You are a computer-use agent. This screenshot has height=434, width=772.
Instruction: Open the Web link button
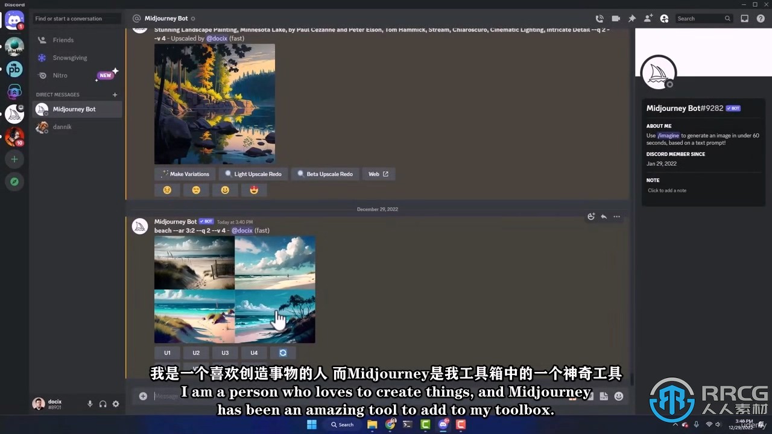pyautogui.click(x=378, y=174)
